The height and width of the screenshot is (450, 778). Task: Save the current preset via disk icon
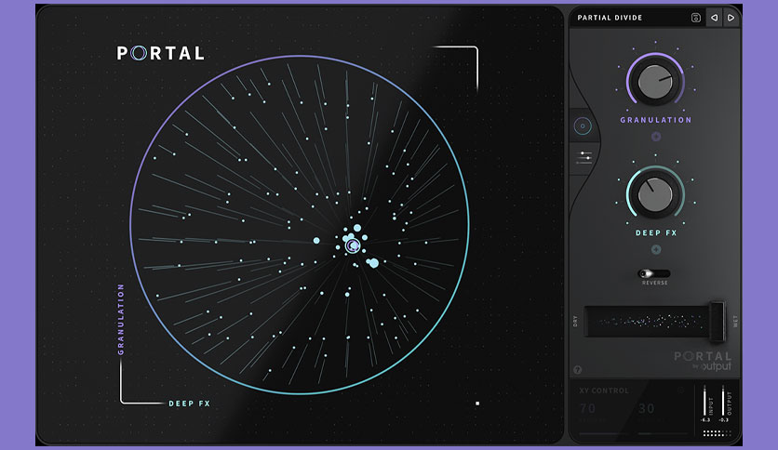pyautogui.click(x=695, y=18)
